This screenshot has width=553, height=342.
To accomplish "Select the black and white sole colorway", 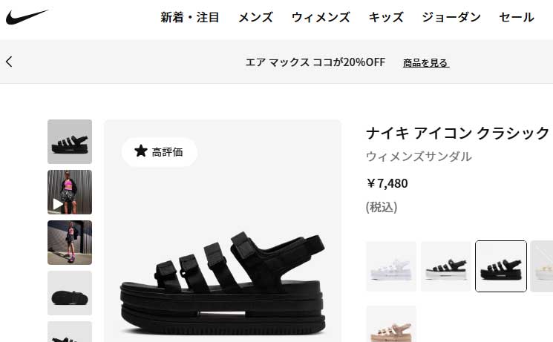I will pos(446,266).
